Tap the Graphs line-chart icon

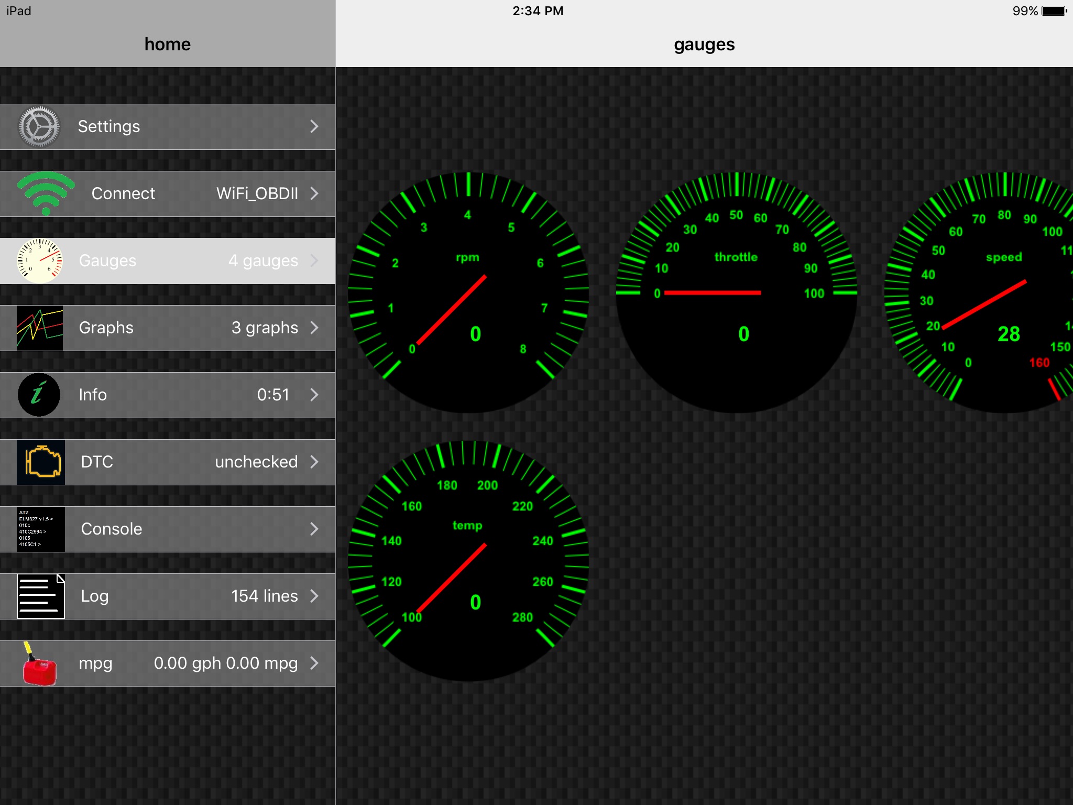(40, 328)
